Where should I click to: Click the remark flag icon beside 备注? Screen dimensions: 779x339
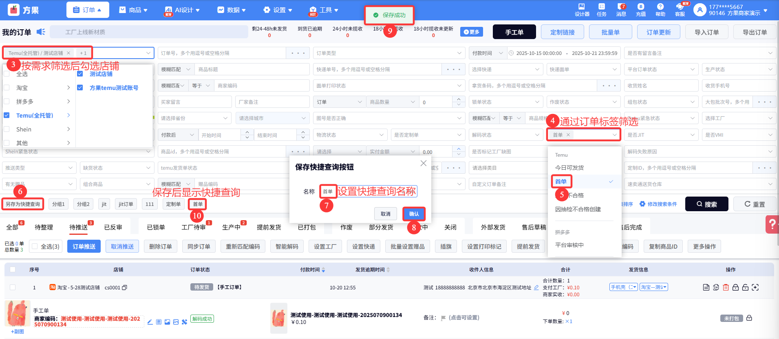[443, 318]
